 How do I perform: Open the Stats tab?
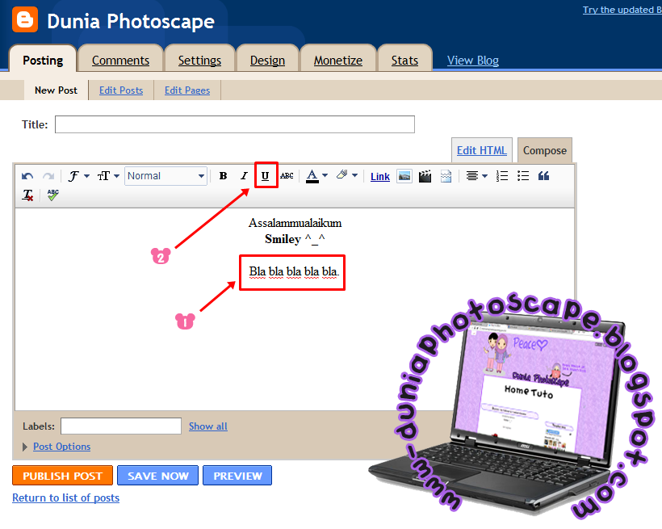404,61
